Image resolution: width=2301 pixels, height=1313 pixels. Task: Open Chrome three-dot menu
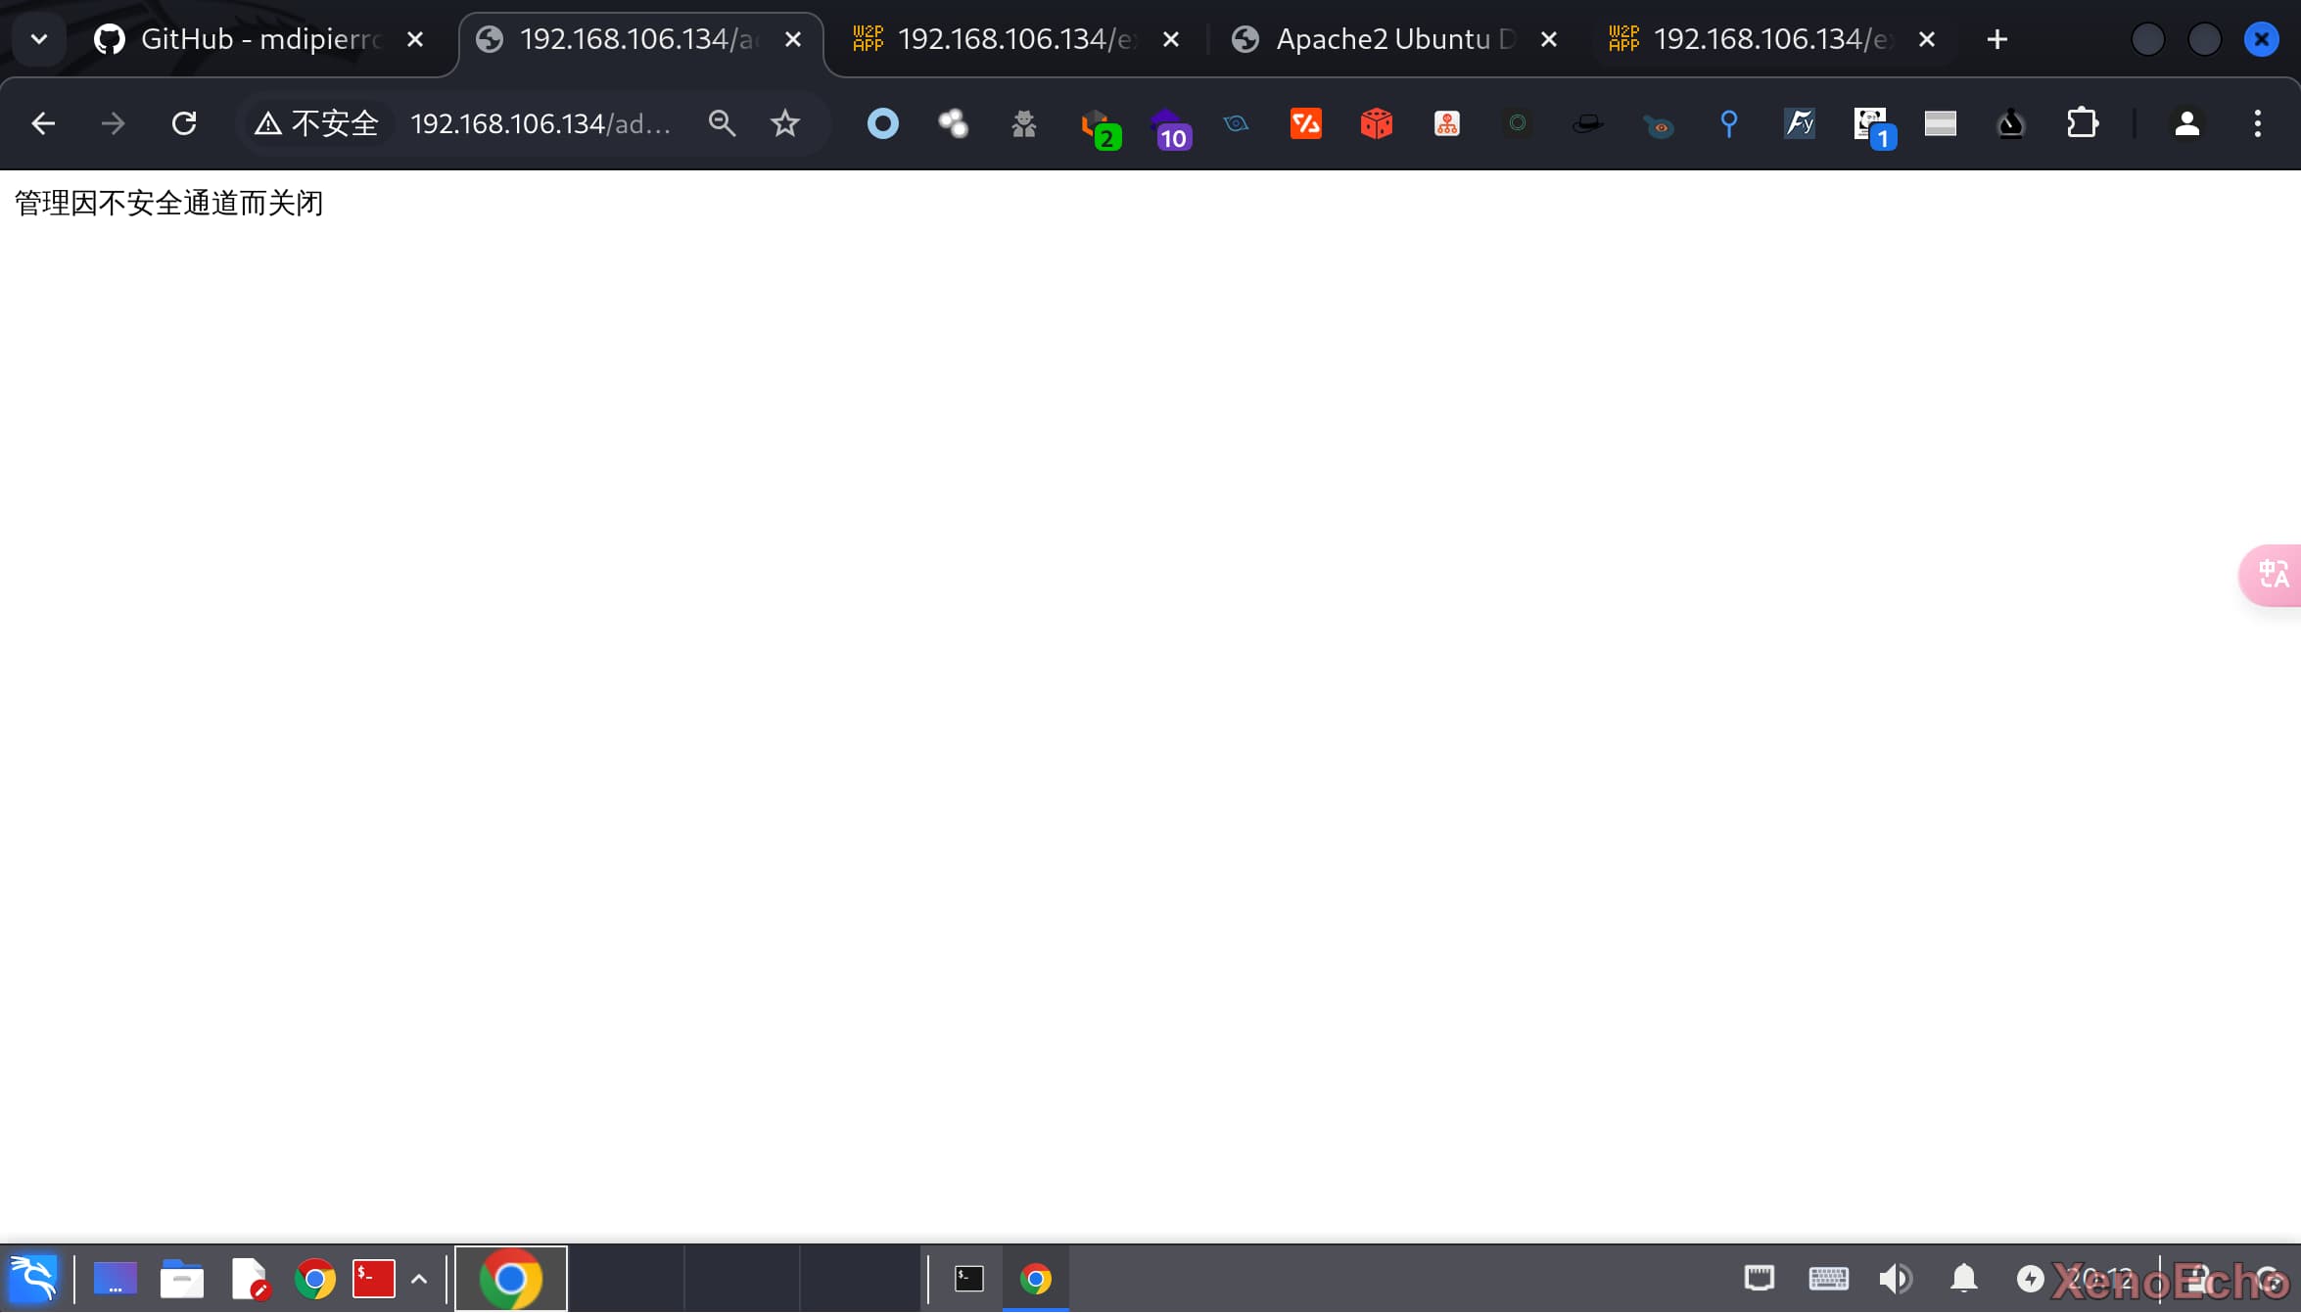[2258, 123]
